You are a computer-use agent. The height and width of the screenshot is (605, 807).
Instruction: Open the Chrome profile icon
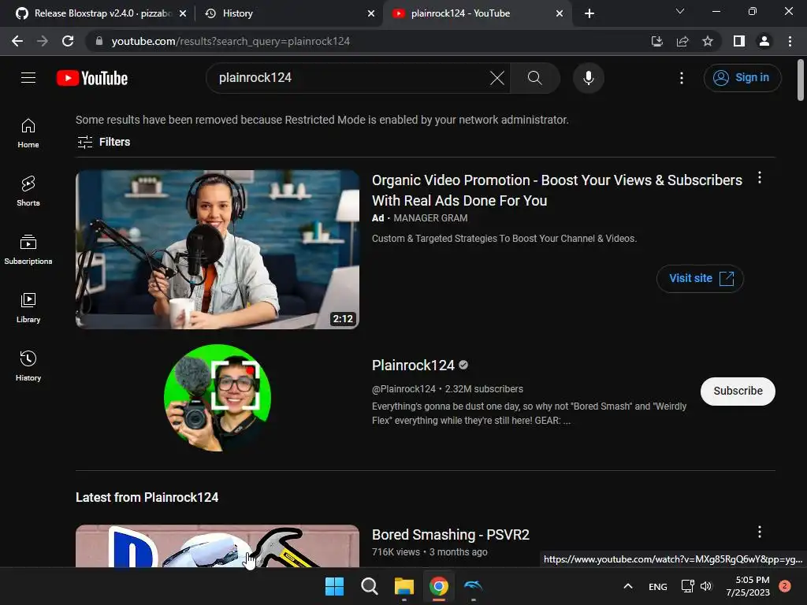[x=764, y=41]
